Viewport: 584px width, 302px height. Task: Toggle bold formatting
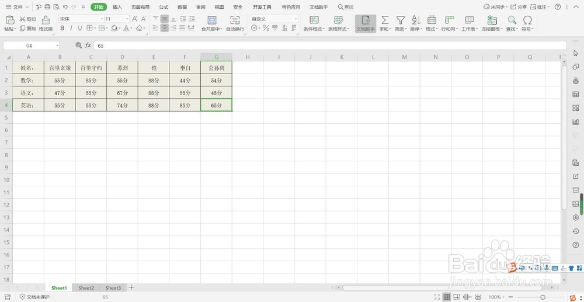pyautogui.click(x=62, y=28)
